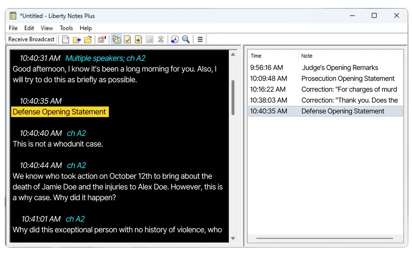412x256 pixels.
Task: Open the Help menu
Action: point(86,28)
